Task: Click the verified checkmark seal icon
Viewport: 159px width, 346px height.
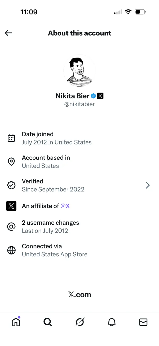Action: pos(11,185)
